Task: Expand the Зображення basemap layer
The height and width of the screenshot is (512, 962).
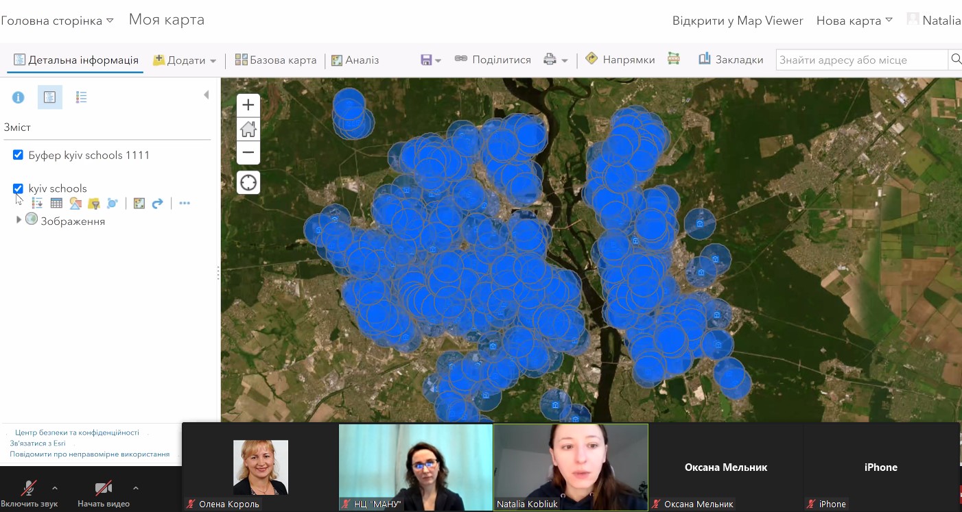Action: click(x=19, y=220)
